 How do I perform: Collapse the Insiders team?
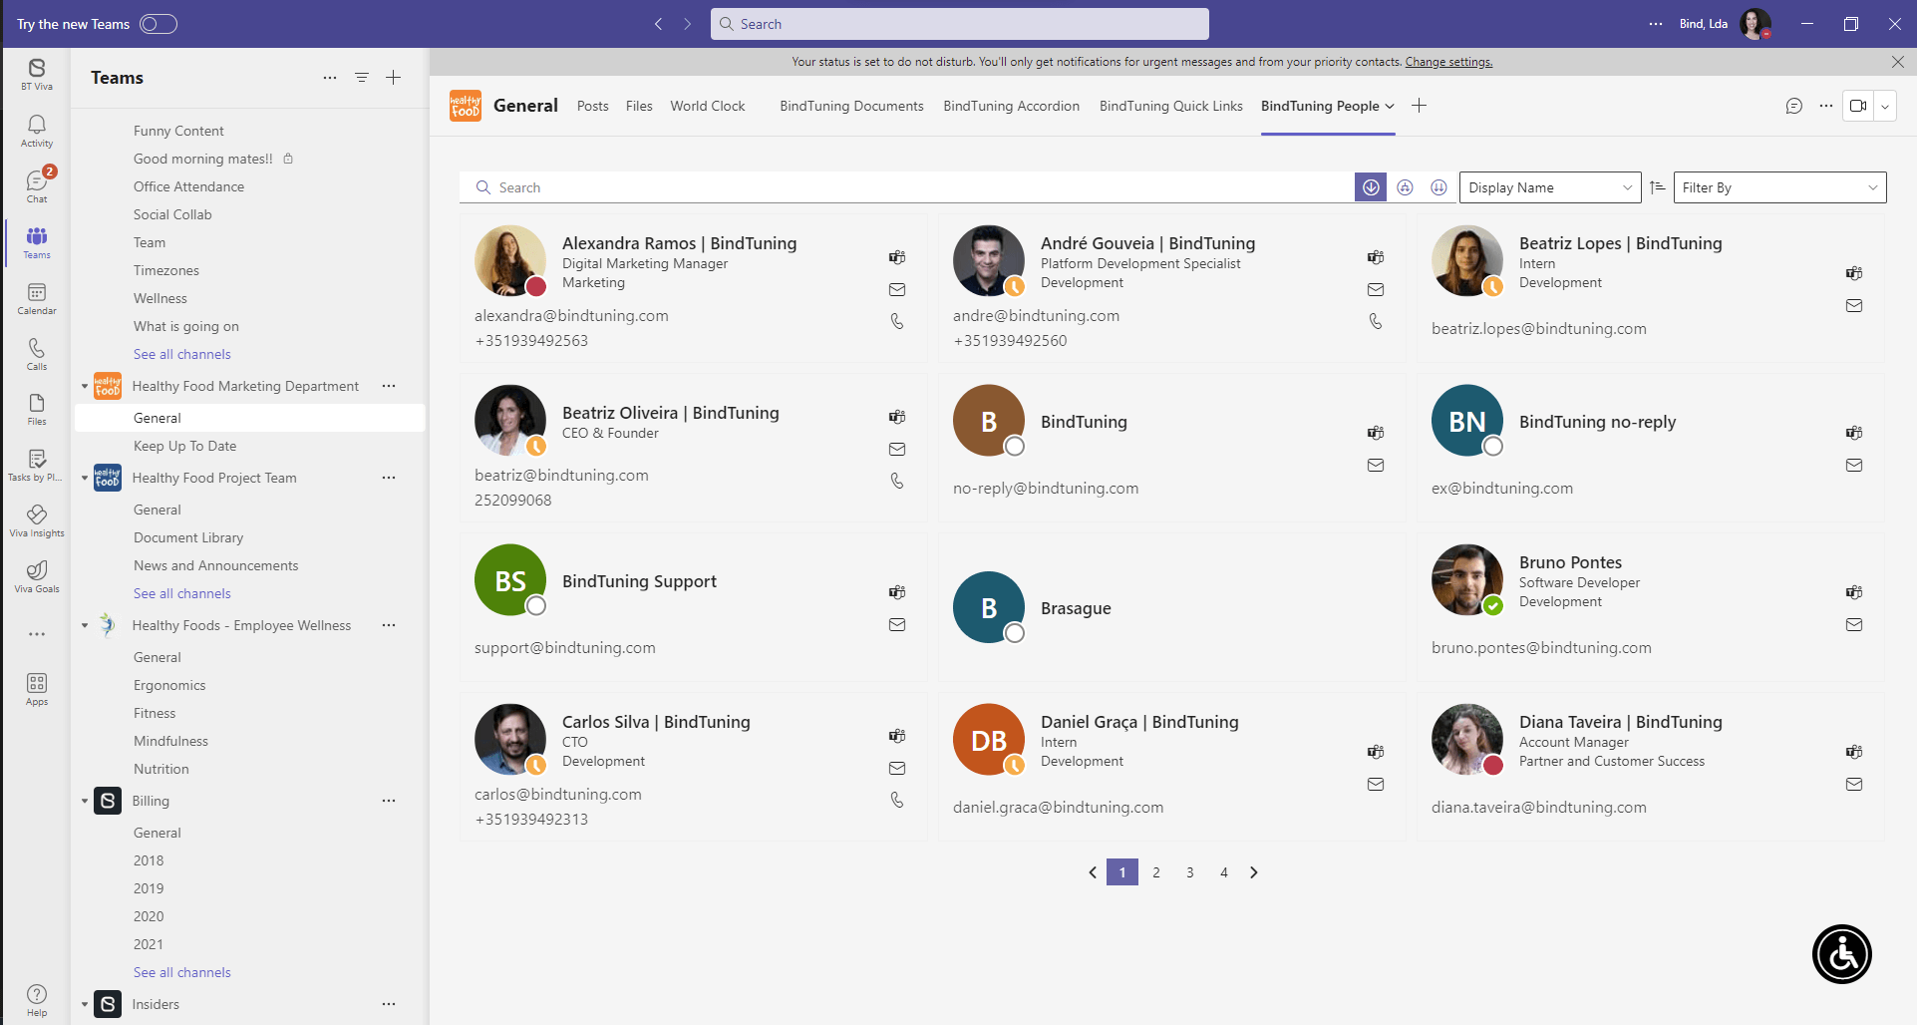85,1004
